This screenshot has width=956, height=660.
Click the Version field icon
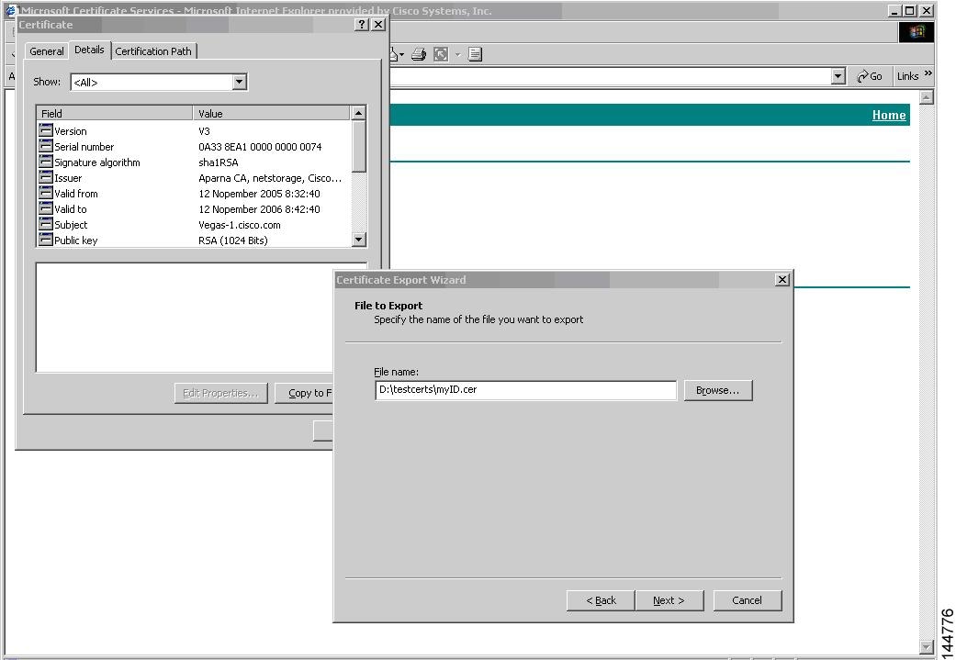(x=46, y=130)
